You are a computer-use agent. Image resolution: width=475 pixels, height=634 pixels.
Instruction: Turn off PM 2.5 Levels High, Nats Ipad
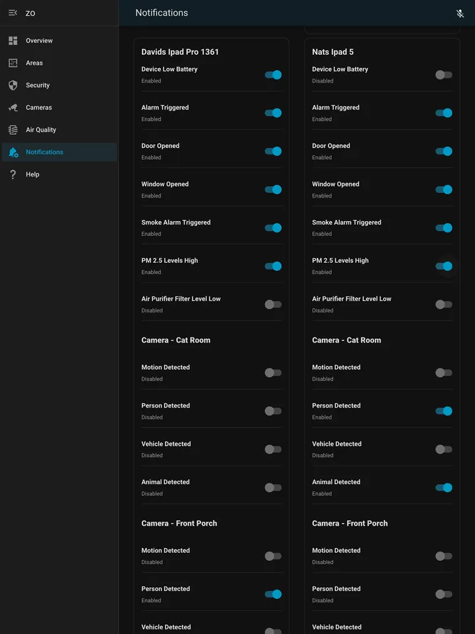[444, 266]
